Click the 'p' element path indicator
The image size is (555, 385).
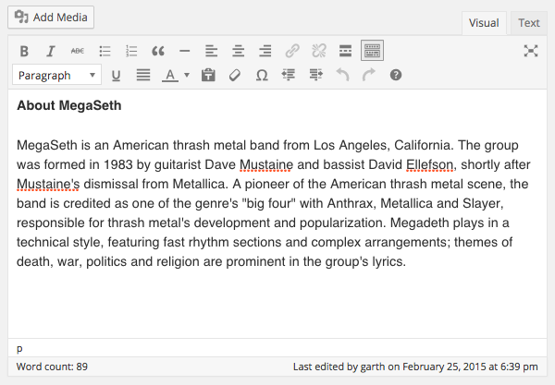pos(19,349)
